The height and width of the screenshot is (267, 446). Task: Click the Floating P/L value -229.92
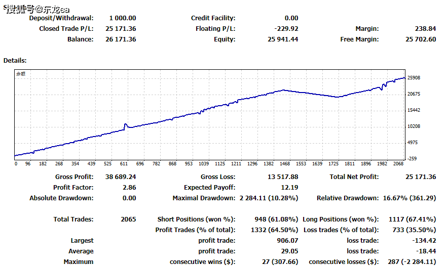pyautogui.click(x=285, y=29)
